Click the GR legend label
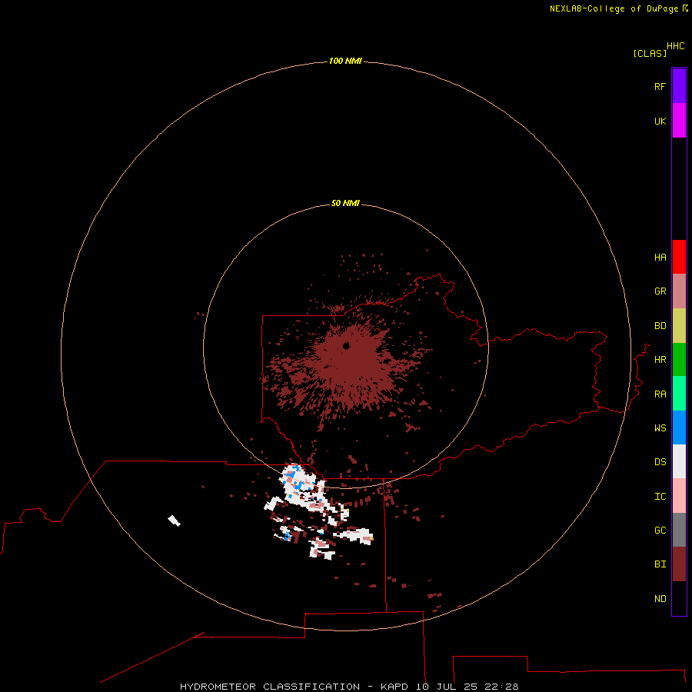Image resolution: width=692 pixels, height=692 pixels. click(x=660, y=291)
